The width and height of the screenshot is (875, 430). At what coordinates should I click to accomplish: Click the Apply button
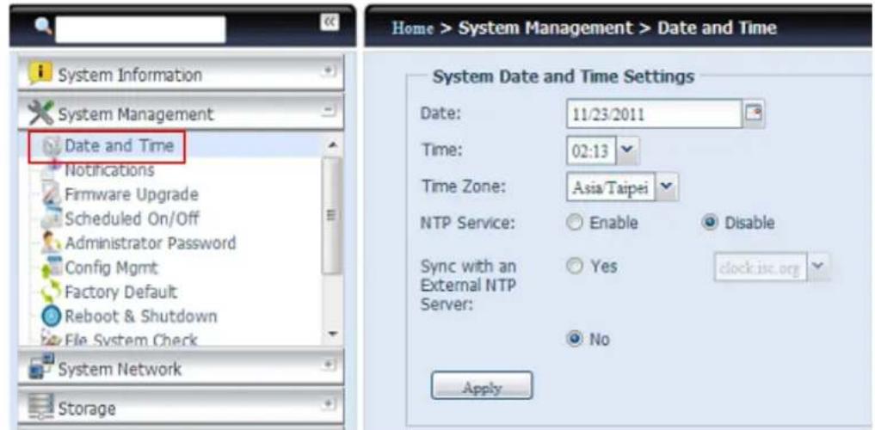point(482,385)
